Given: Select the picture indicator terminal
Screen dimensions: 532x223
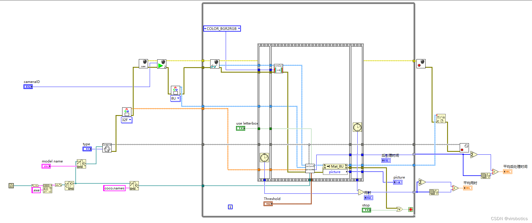Looking at the screenshot, I should point(398,182).
